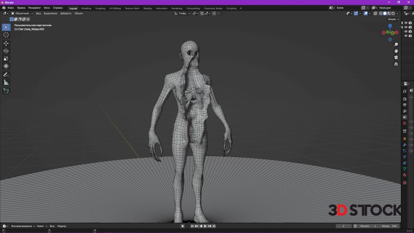Open the overlays settings dropdown arrow

(370, 14)
